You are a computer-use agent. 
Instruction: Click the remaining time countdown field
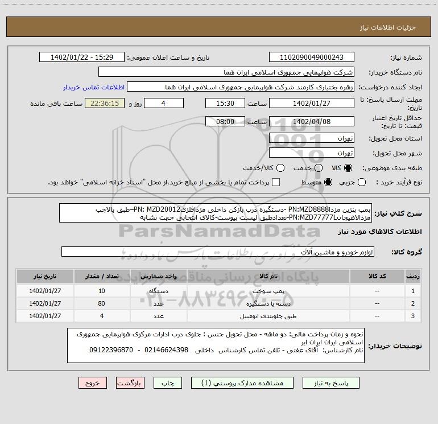104,104
